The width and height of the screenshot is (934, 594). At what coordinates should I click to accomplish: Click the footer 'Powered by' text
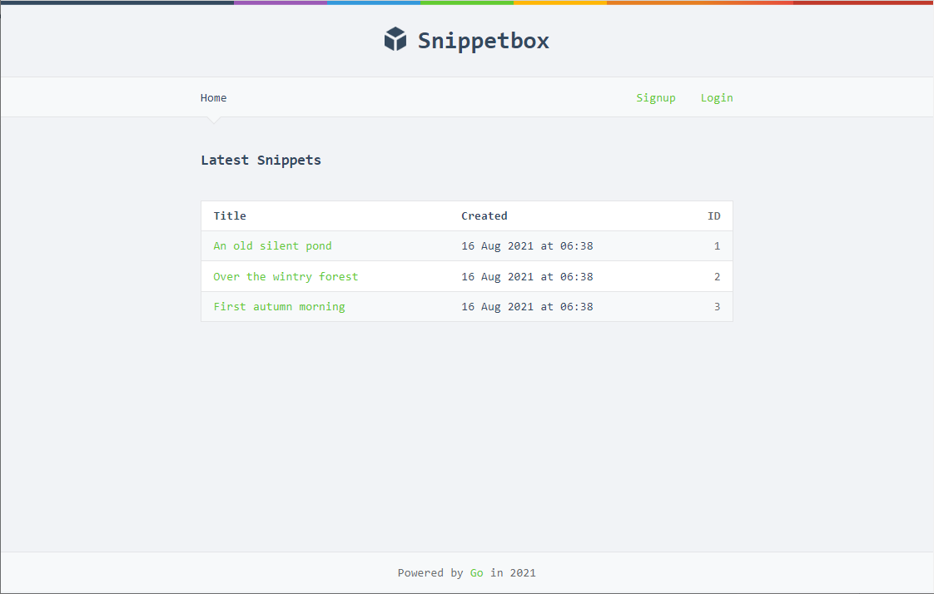point(430,572)
